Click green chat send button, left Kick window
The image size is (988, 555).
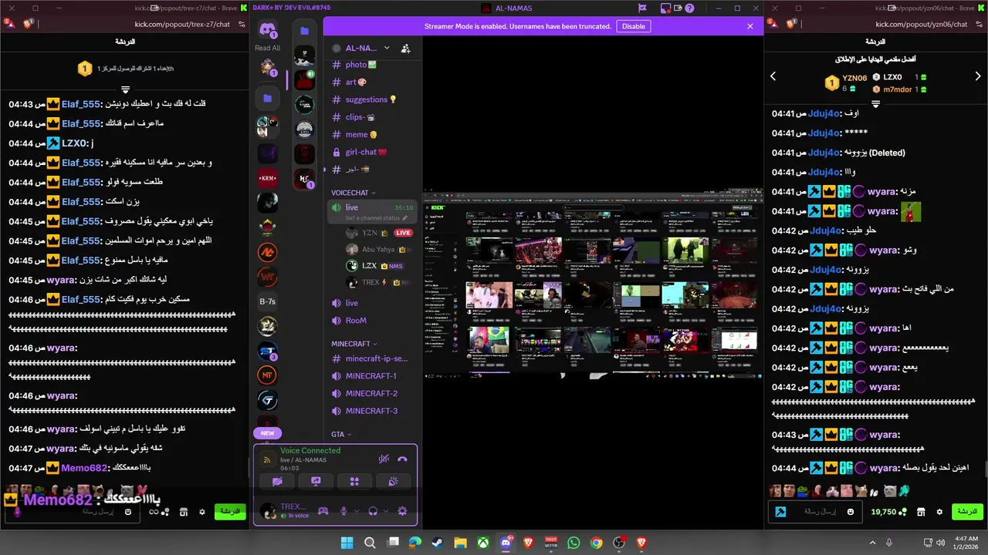[x=230, y=512]
